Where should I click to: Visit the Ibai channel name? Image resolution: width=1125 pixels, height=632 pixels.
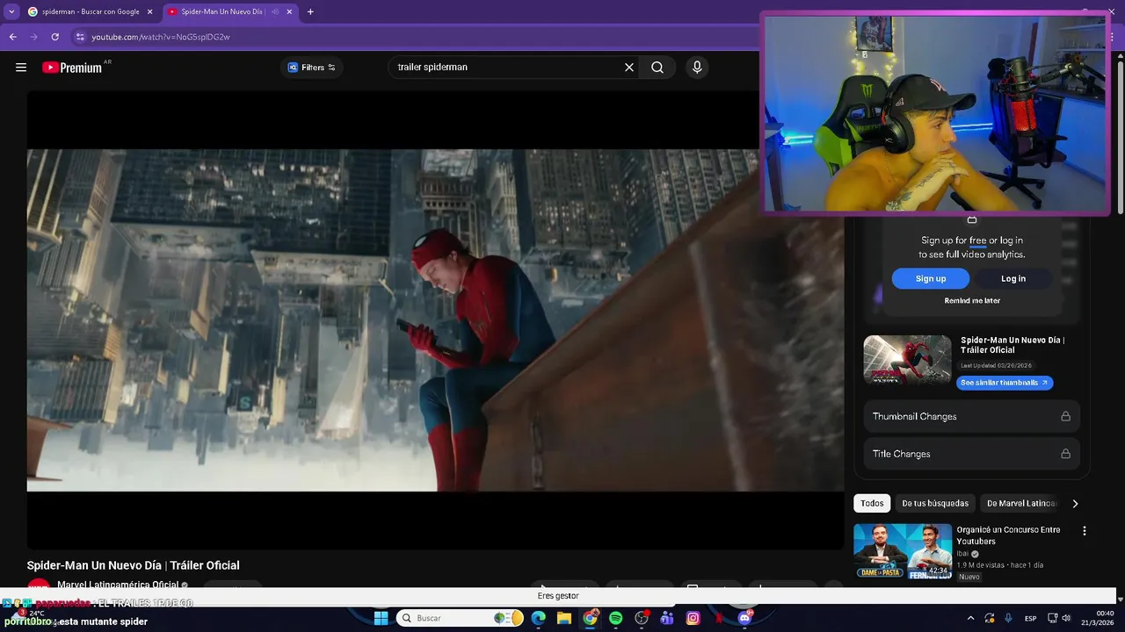coord(962,554)
